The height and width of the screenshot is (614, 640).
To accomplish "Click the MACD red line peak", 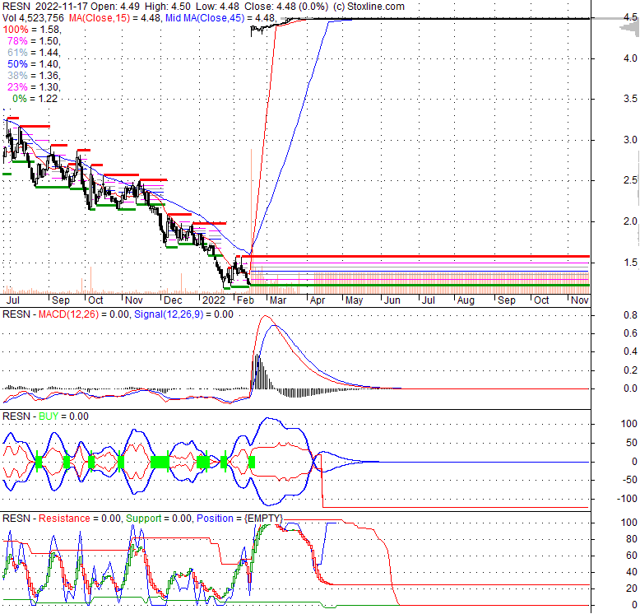I will [x=266, y=316].
